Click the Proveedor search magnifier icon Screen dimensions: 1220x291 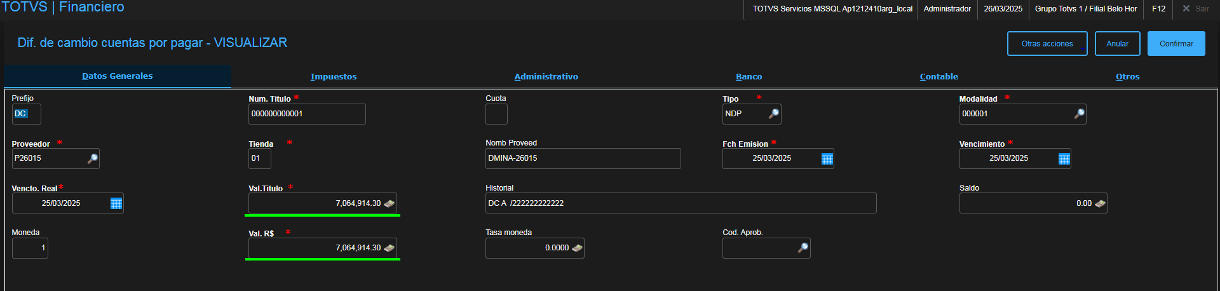[x=93, y=158]
